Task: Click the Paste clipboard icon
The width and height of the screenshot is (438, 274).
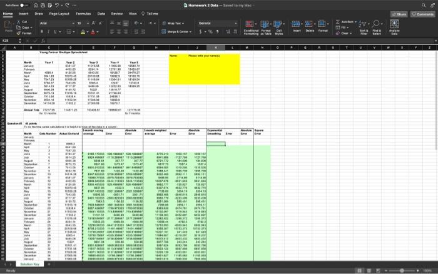Action: (8, 25)
